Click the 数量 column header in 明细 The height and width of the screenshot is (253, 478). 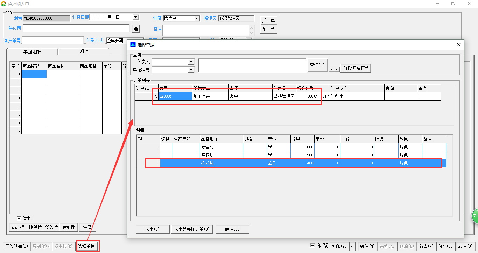[x=302, y=139]
